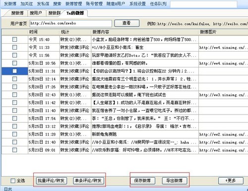This screenshot has width=248, height=191.
Task: Select the post starting 小盆友，脑经急转弯
Action: coord(145,40)
